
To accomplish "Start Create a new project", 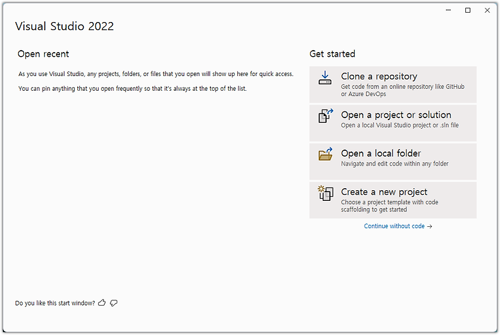I will (384, 192).
